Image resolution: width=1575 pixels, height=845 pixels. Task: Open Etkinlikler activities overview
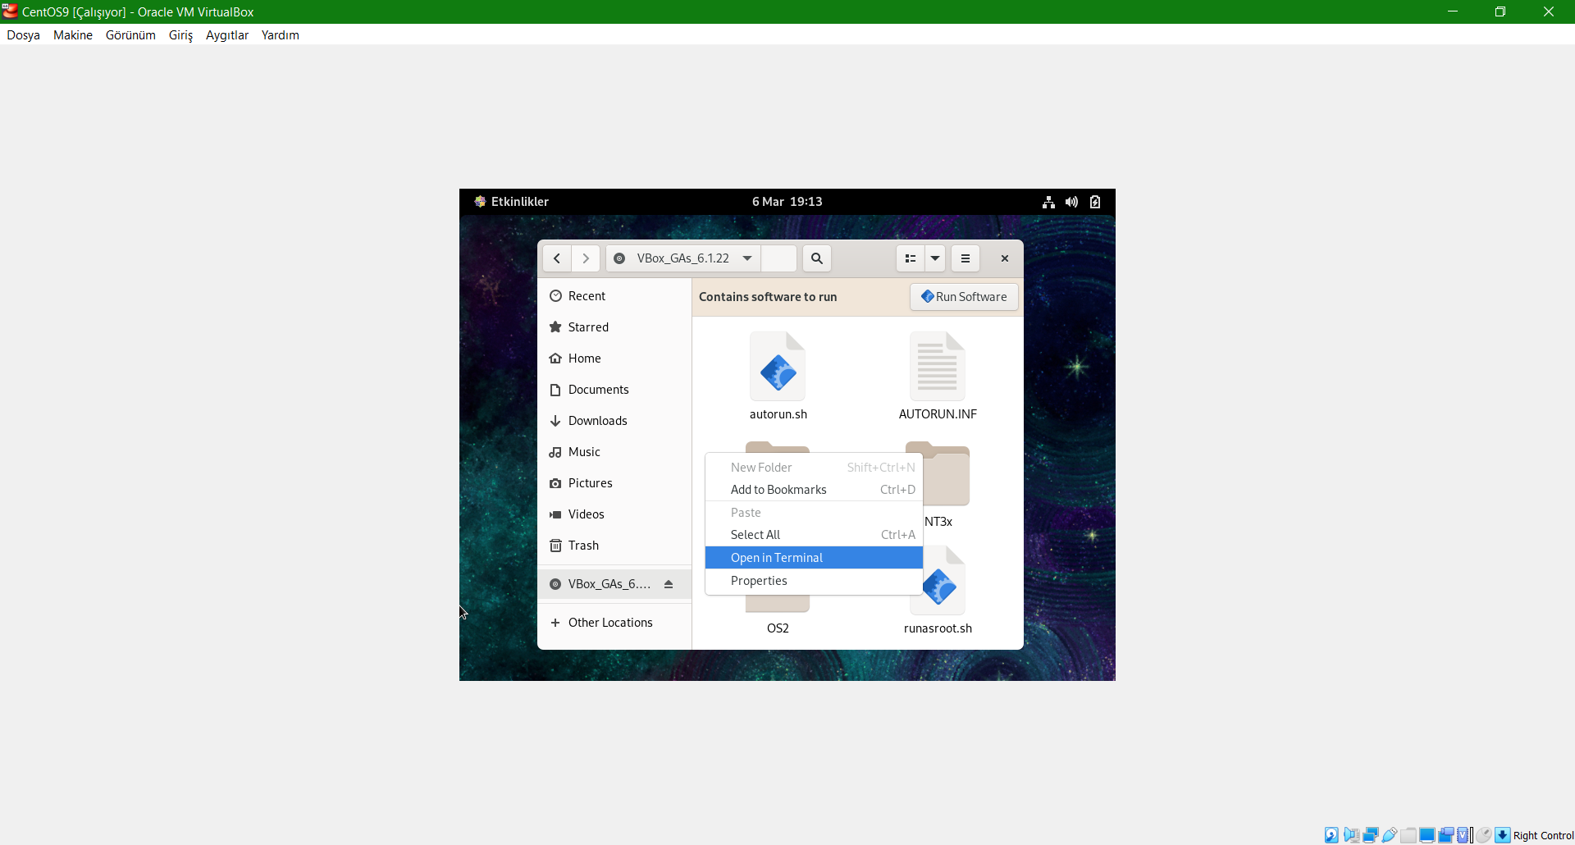512,202
